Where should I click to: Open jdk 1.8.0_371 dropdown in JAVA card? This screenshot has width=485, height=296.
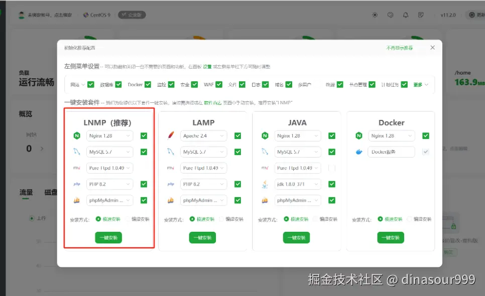pos(298,184)
